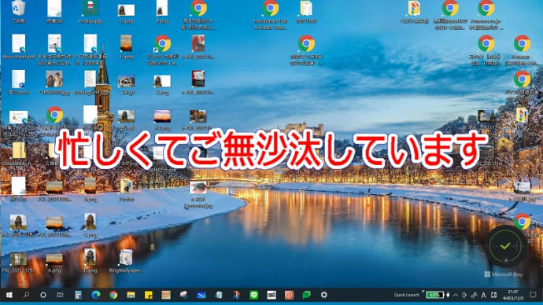
Task: Open the Recycle Bin desktop icon
Action: 18,12
